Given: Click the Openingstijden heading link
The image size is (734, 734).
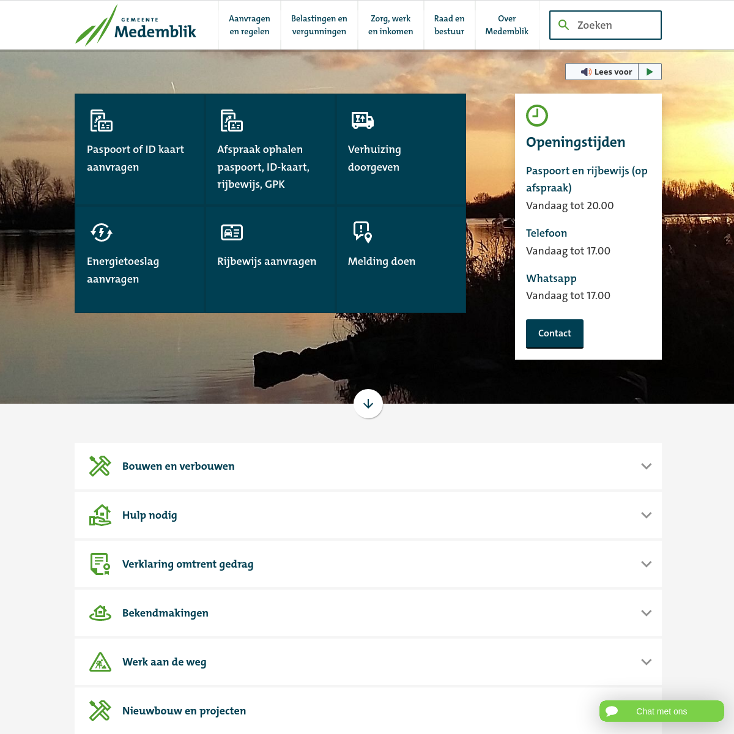Looking at the screenshot, I should click(x=576, y=143).
